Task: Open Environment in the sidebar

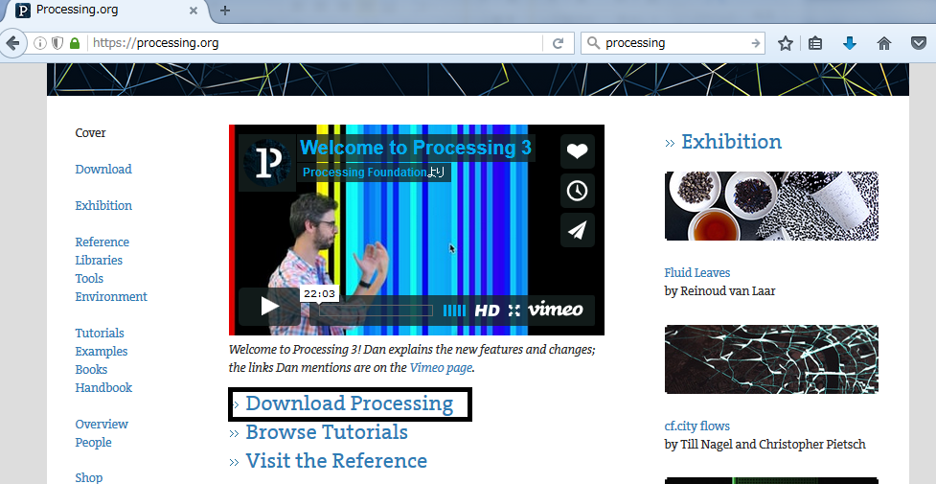Action: pyautogui.click(x=111, y=296)
